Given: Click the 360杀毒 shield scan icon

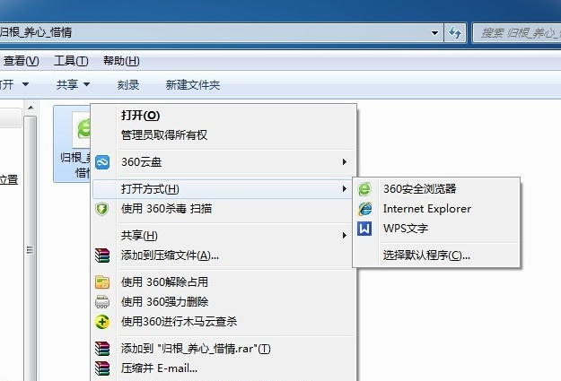Looking at the screenshot, I should point(102,209).
